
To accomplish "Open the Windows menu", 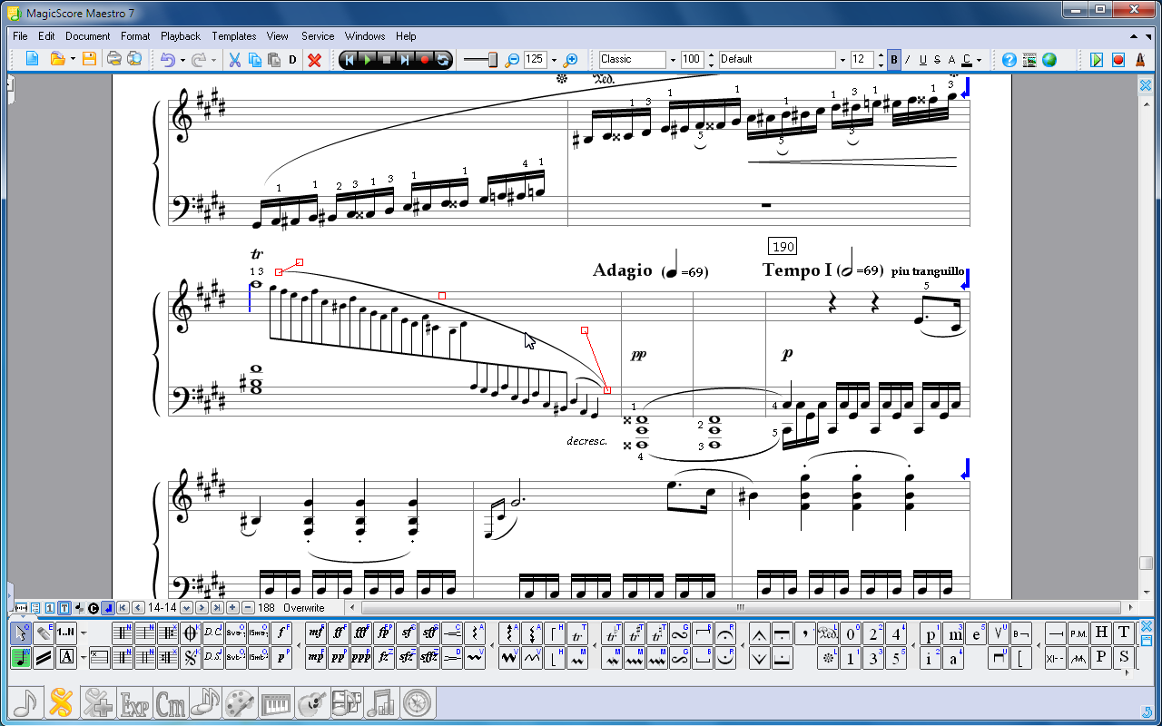I will click(365, 36).
